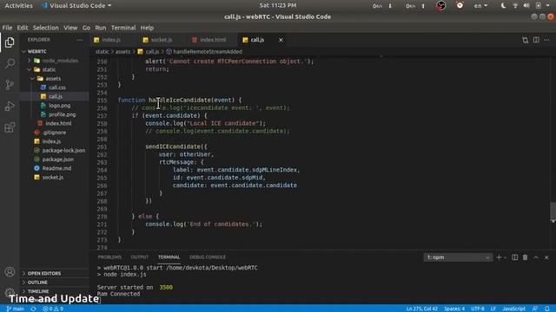Open the Source Control view
The image size is (556, 312).
point(10,85)
